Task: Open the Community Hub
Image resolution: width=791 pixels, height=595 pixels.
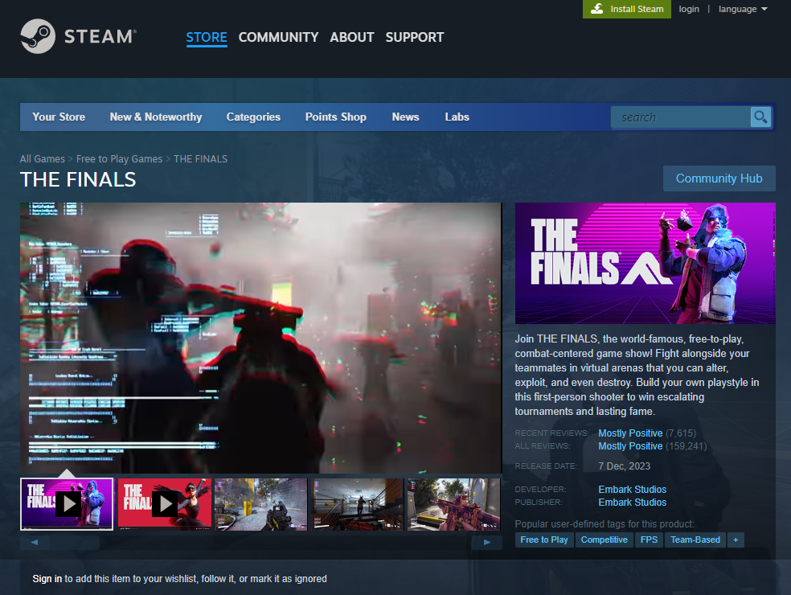Action: pos(719,178)
